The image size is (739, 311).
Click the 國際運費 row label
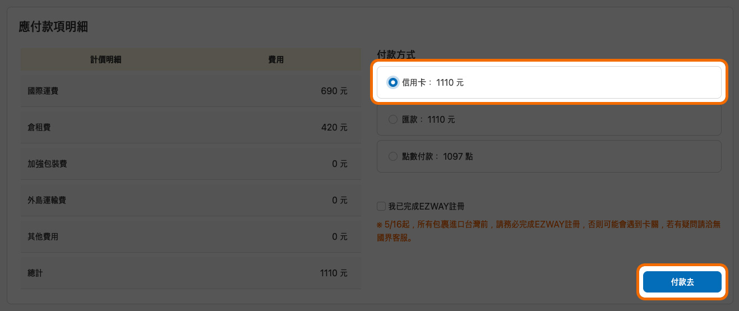43,91
